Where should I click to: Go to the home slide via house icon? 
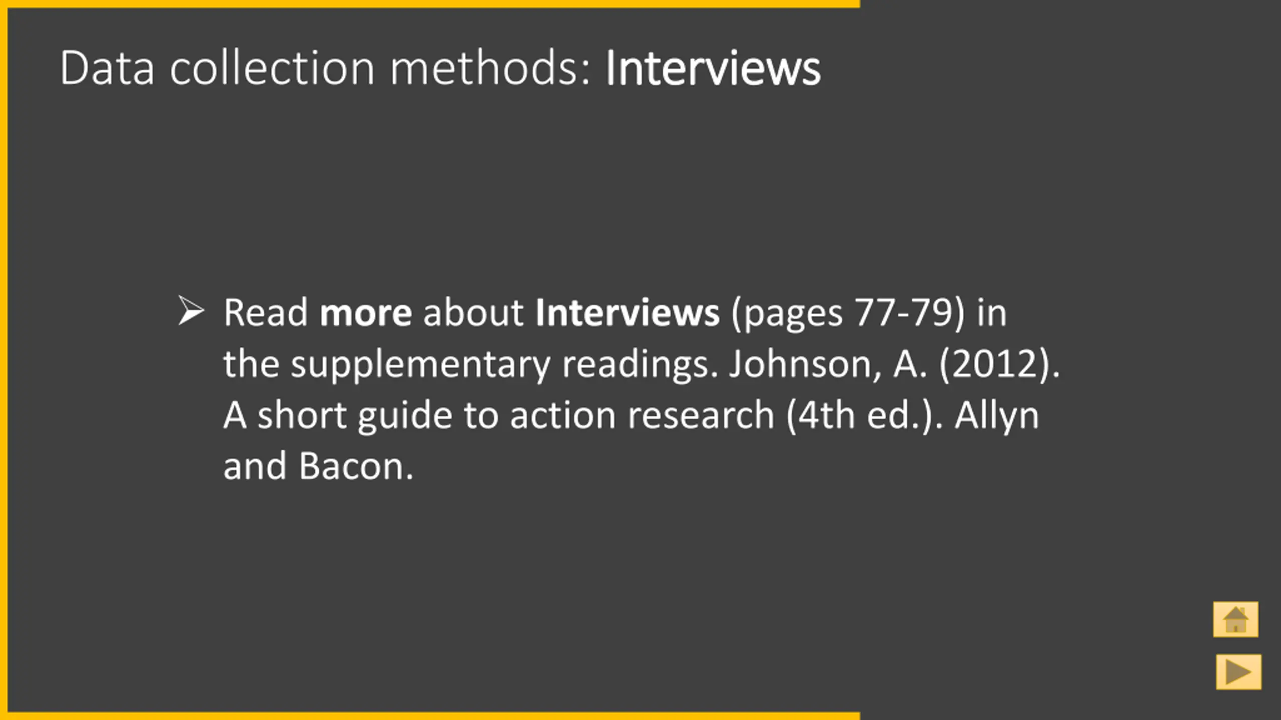(1235, 619)
